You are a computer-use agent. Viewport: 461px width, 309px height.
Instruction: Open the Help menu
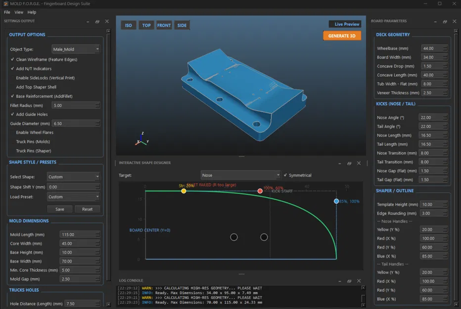[x=32, y=12]
